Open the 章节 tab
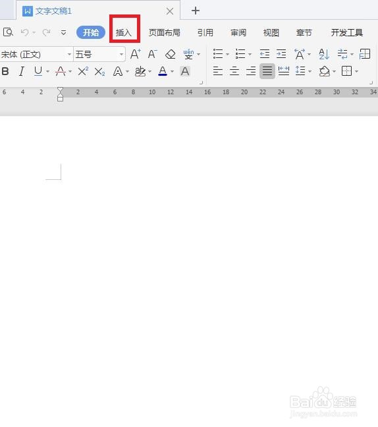The width and height of the screenshot is (378, 427). click(304, 32)
